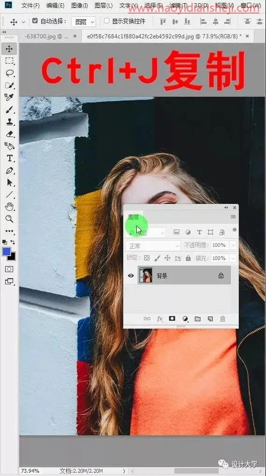266x476 pixels.
Task: Open the 编辑(E) menu
Action: click(x=55, y=6)
